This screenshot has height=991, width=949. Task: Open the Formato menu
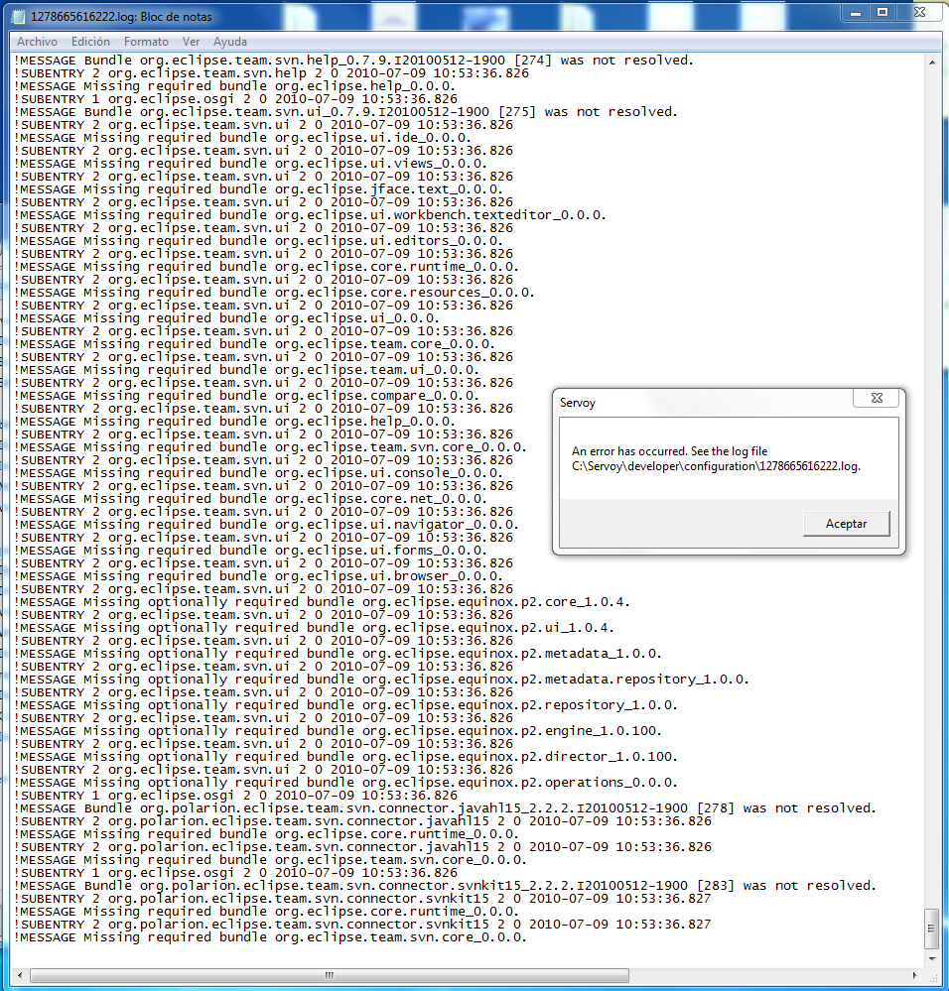coord(146,42)
